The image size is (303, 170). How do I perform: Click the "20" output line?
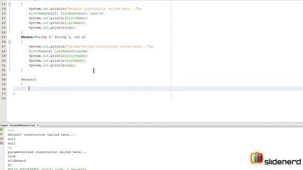(x=9, y=165)
